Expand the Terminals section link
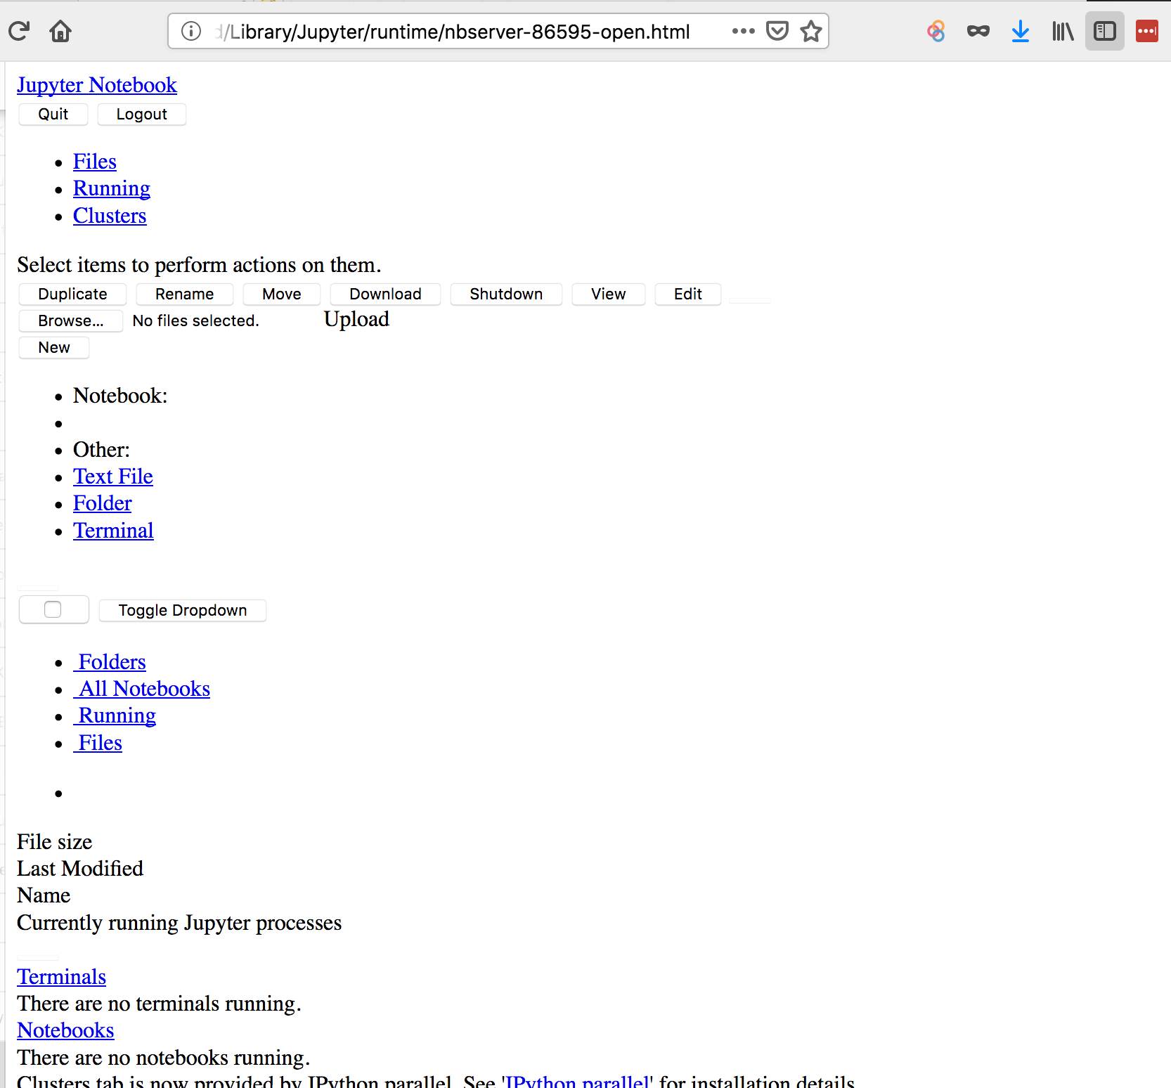 click(62, 977)
